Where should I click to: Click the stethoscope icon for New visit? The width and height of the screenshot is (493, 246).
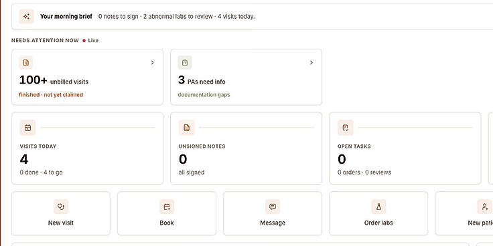[x=61, y=207]
